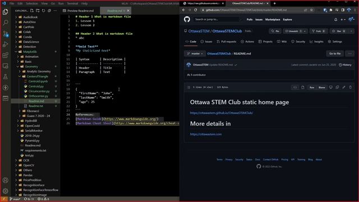This screenshot has width=359, height=202.
Task: Pin the OttawaSTEMClub repository
Action: click(275, 31)
